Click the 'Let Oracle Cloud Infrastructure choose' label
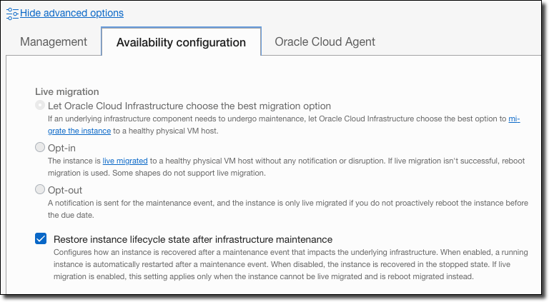549x302 pixels. tap(189, 106)
